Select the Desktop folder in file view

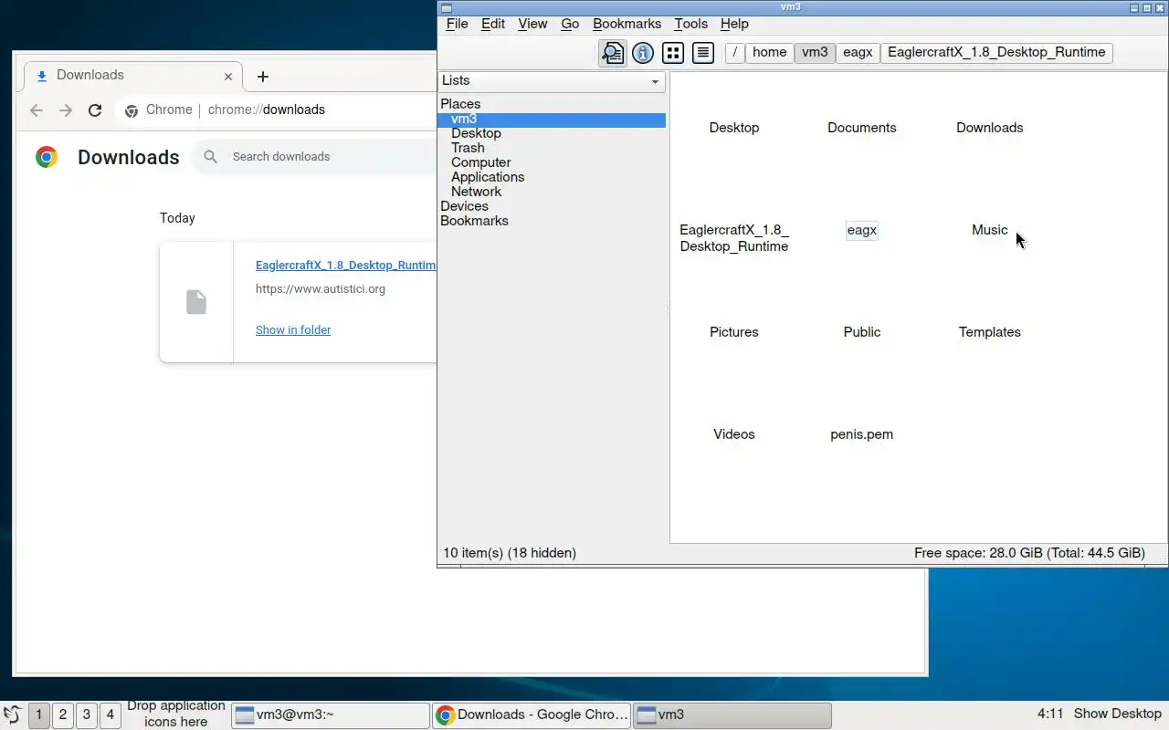734,128
